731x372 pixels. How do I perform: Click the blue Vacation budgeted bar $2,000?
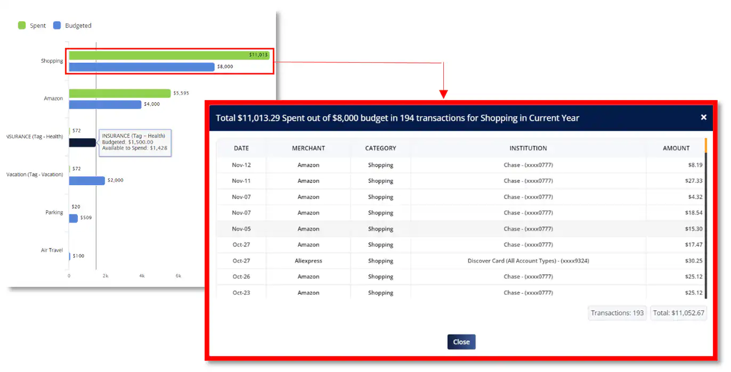87,180
